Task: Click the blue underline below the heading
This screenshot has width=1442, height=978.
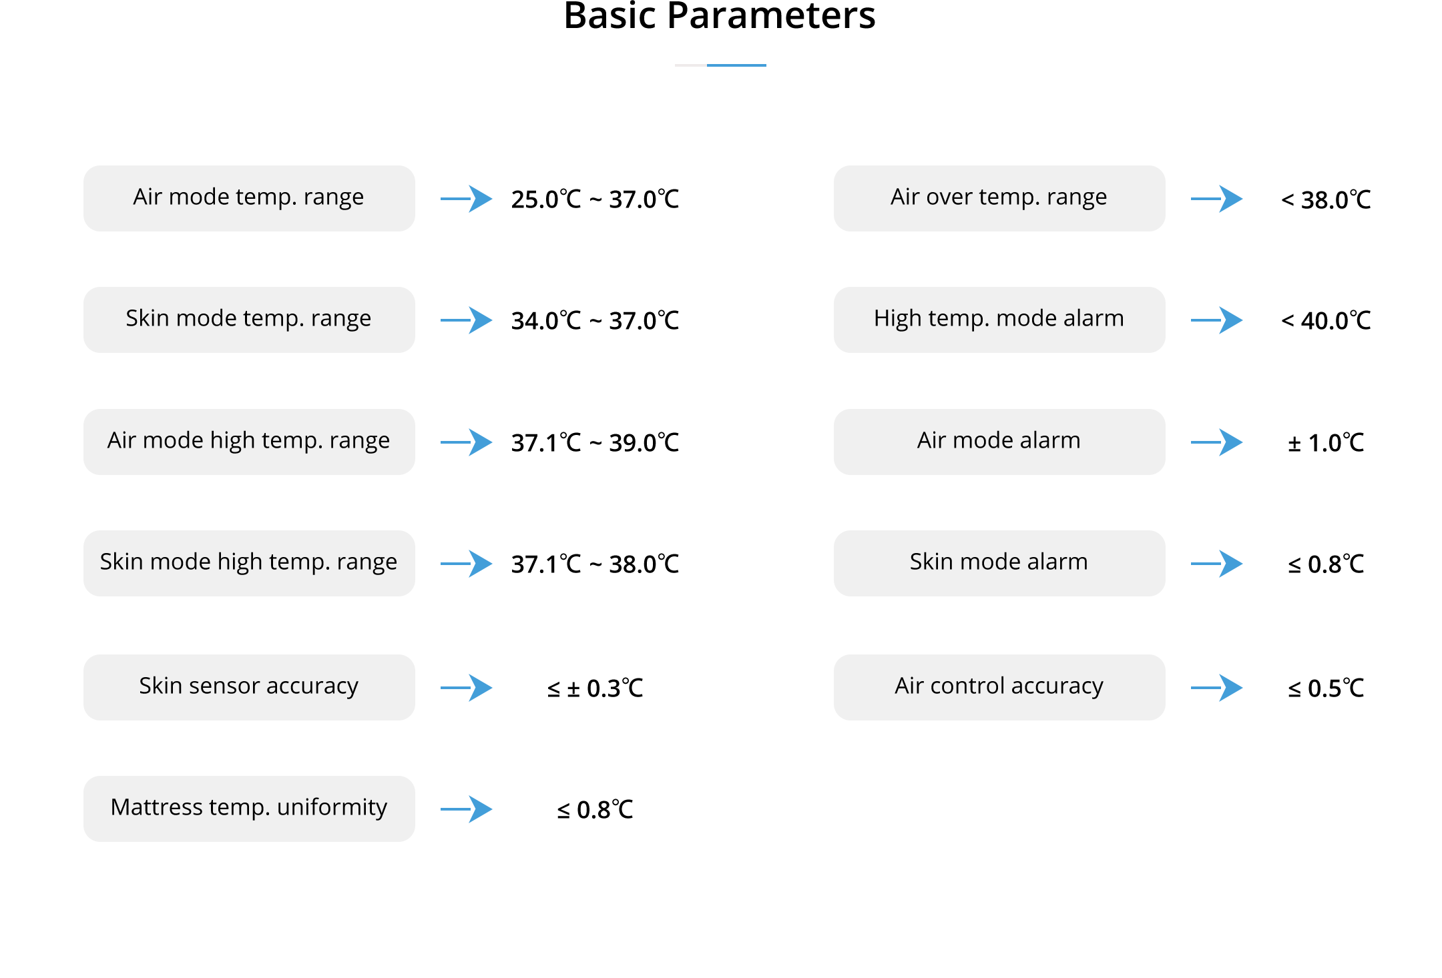Action: (x=736, y=65)
